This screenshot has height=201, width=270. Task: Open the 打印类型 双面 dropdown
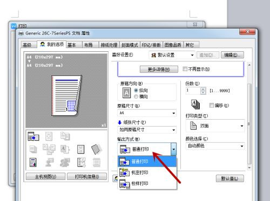(x=215, y=126)
